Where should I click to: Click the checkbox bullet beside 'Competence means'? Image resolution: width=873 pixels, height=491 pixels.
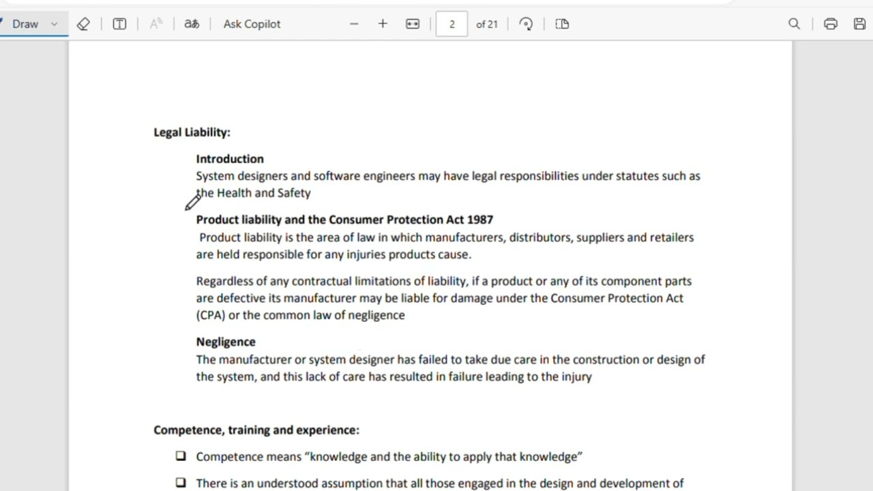(x=180, y=456)
